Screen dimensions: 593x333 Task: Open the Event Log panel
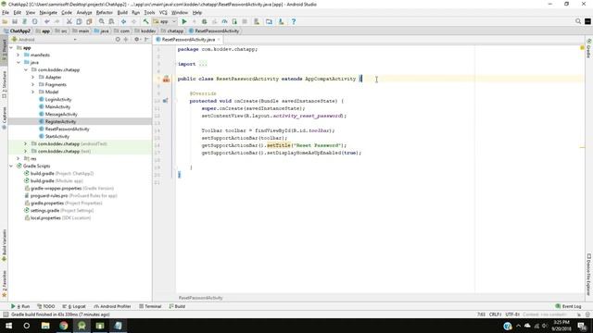point(568,306)
